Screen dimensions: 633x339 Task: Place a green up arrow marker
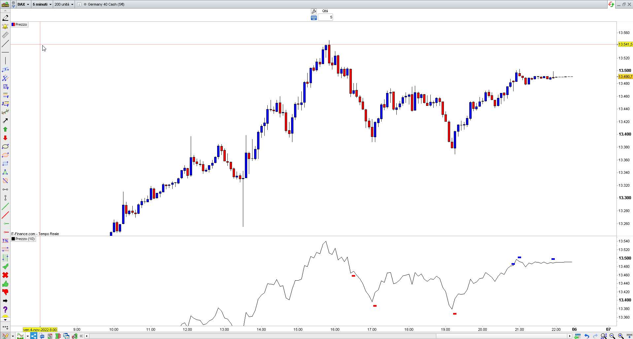coord(5,130)
